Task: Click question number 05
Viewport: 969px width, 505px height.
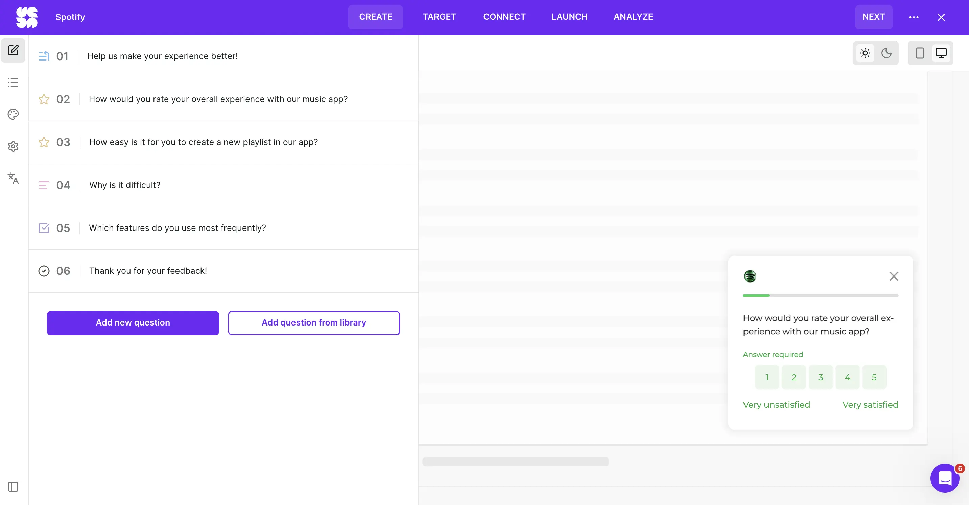Action: [63, 228]
